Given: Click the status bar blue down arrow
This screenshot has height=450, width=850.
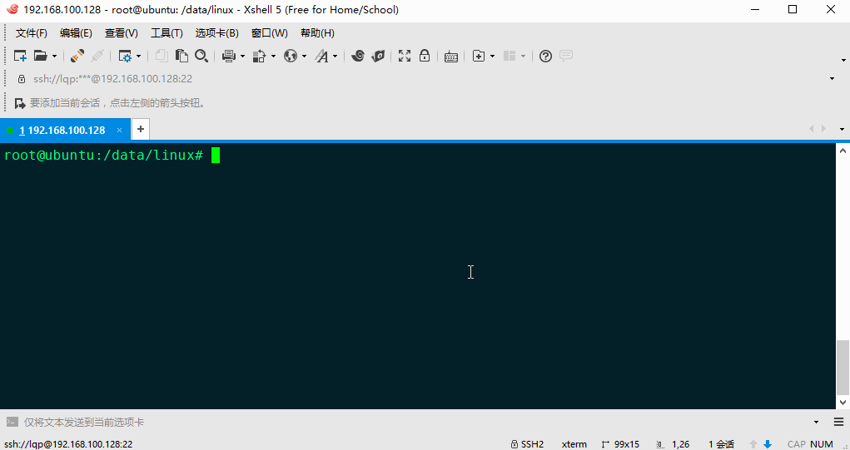Looking at the screenshot, I should tap(767, 444).
